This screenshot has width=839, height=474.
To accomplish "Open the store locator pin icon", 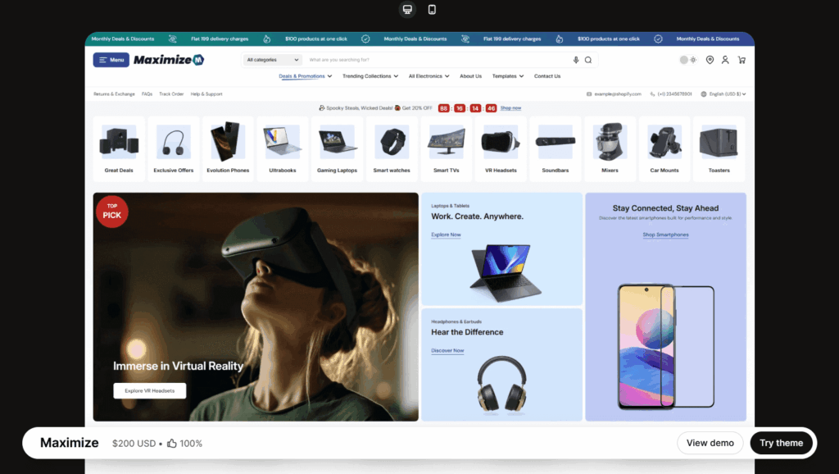I will (710, 60).
